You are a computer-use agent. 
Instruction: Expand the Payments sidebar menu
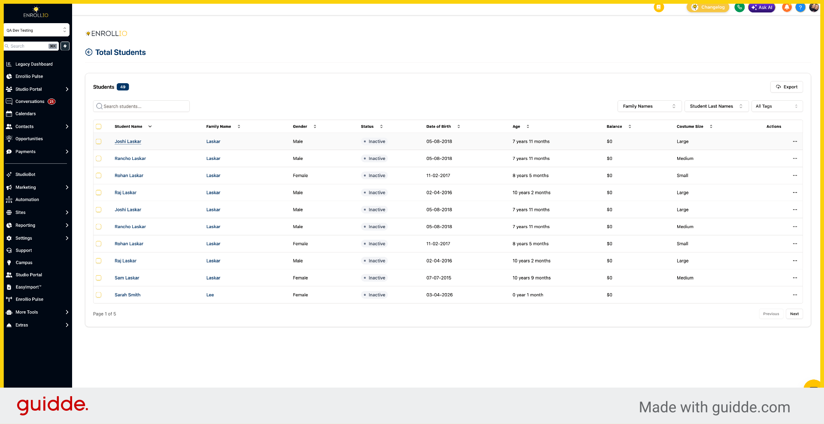coord(36,152)
